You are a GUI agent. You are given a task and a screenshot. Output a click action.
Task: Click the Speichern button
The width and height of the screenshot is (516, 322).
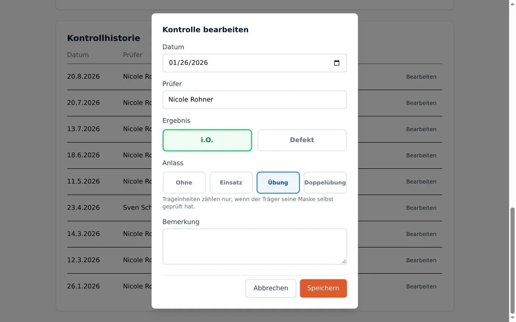click(323, 288)
